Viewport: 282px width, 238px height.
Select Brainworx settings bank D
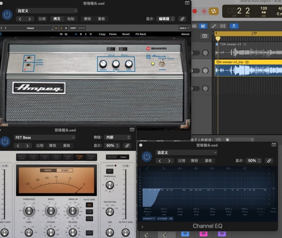click(x=91, y=34)
